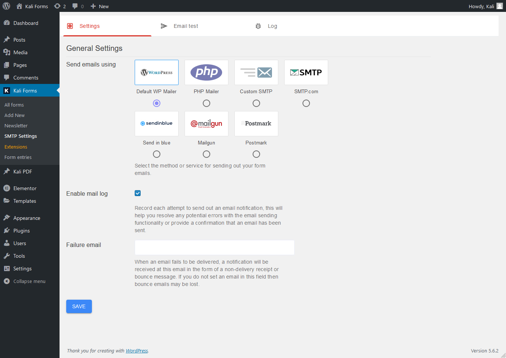Image resolution: width=506 pixels, height=358 pixels.
Task: Click the Version 5.6.2 text
Action: [x=484, y=351]
